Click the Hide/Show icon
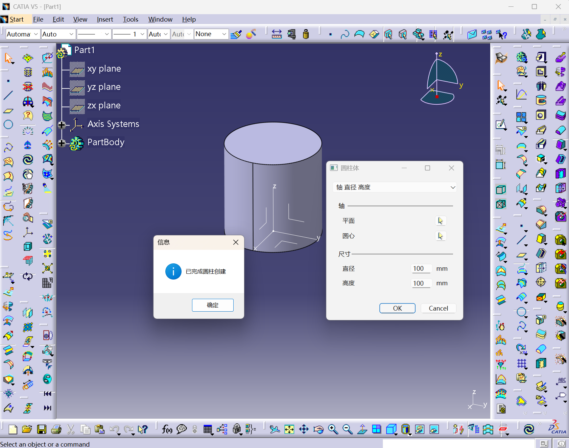This screenshot has width=569, height=448. 420,429
